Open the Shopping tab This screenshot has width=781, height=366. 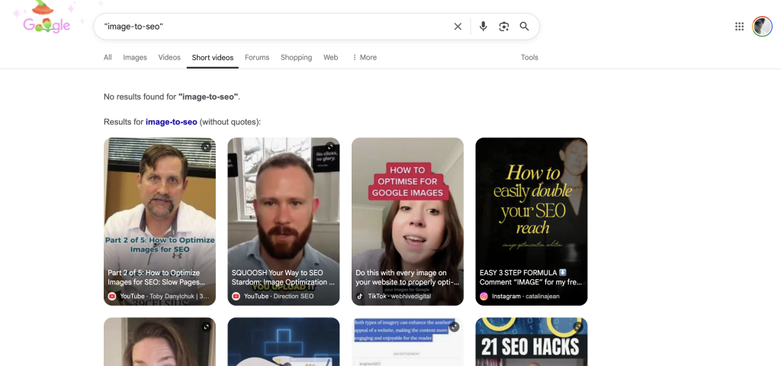pyautogui.click(x=296, y=57)
